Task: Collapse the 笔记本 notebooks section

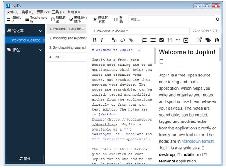Action: click(x=40, y=31)
